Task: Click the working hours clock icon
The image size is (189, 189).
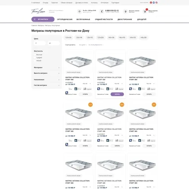Action: coord(79,11)
